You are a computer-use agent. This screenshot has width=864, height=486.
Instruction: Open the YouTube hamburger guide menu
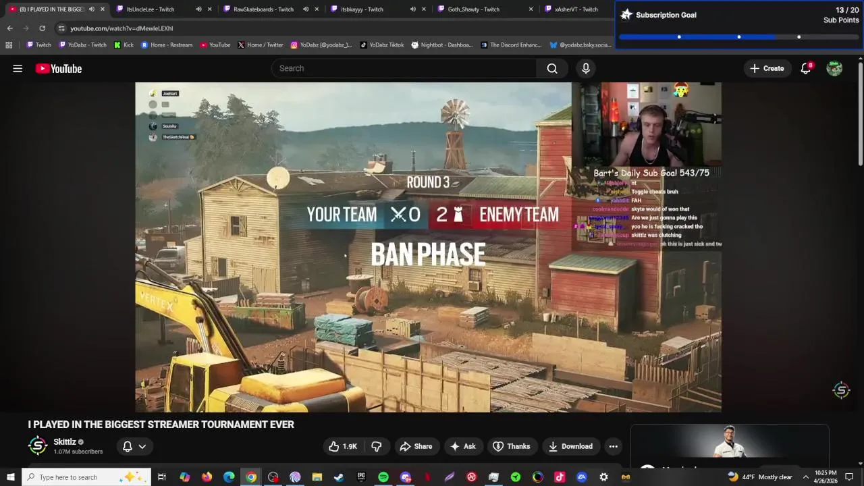click(18, 68)
